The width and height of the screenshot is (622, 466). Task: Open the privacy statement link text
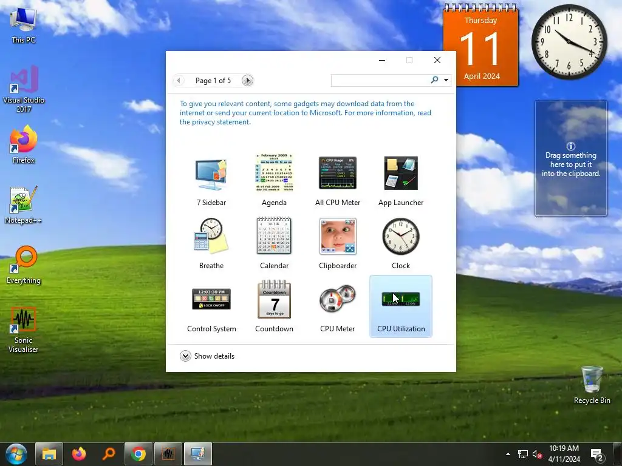tap(215, 122)
